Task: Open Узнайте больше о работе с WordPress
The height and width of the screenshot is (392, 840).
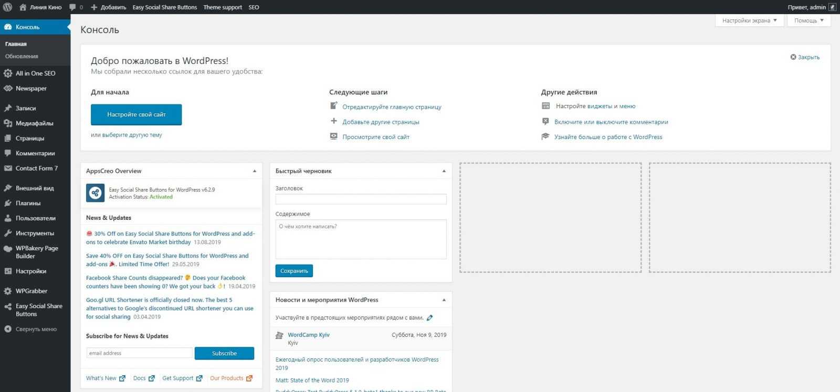Action: pyautogui.click(x=608, y=137)
